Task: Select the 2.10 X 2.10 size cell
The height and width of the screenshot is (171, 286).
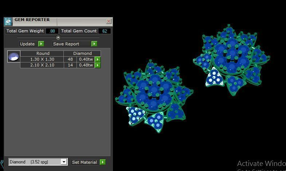Action: tap(42, 65)
